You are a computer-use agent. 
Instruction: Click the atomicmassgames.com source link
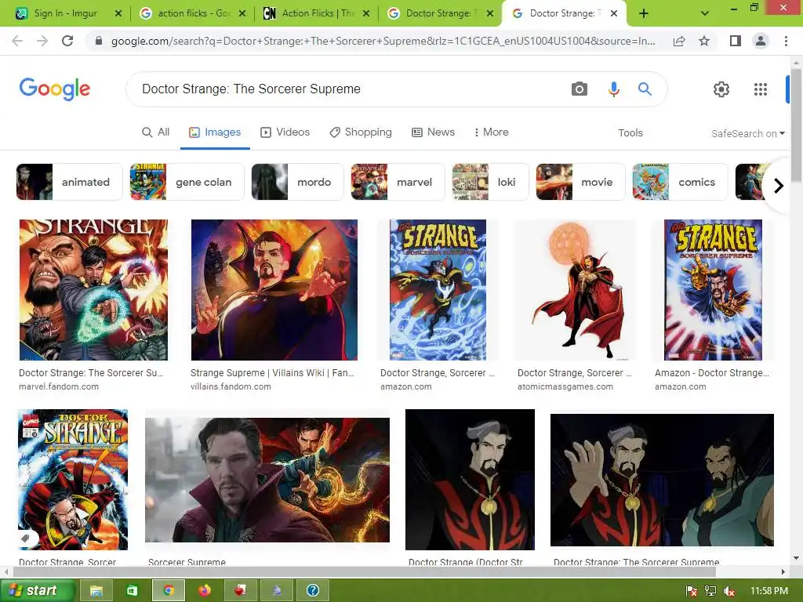coord(565,386)
